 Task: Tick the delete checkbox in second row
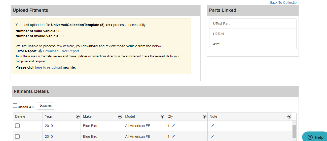(17, 136)
